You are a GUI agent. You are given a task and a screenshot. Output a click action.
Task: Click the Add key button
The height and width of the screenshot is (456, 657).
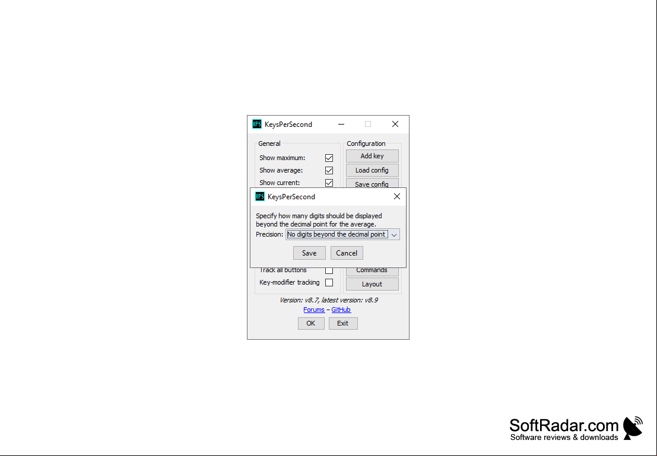point(372,156)
